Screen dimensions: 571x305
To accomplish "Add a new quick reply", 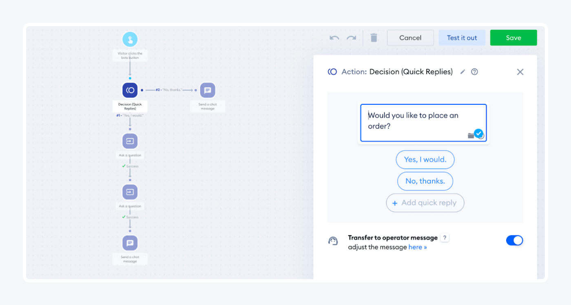I will click(x=425, y=203).
